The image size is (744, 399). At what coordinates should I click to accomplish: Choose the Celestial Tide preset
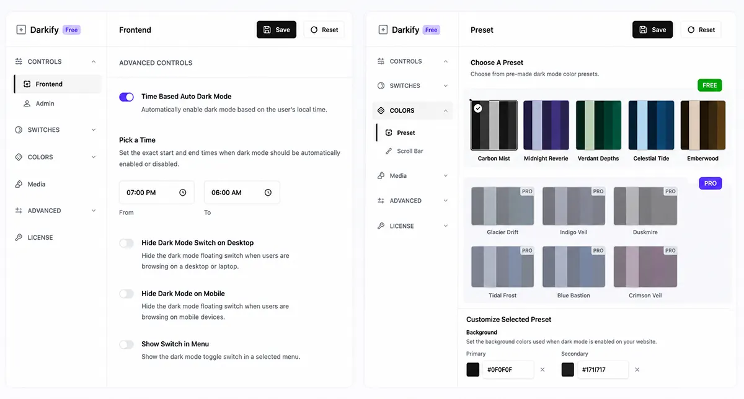[x=651, y=125]
